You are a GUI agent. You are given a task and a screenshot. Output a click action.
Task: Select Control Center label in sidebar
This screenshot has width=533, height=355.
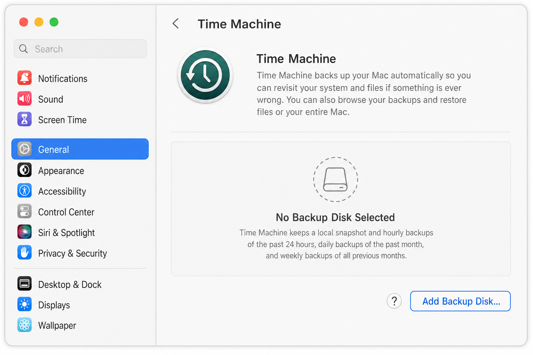click(66, 212)
